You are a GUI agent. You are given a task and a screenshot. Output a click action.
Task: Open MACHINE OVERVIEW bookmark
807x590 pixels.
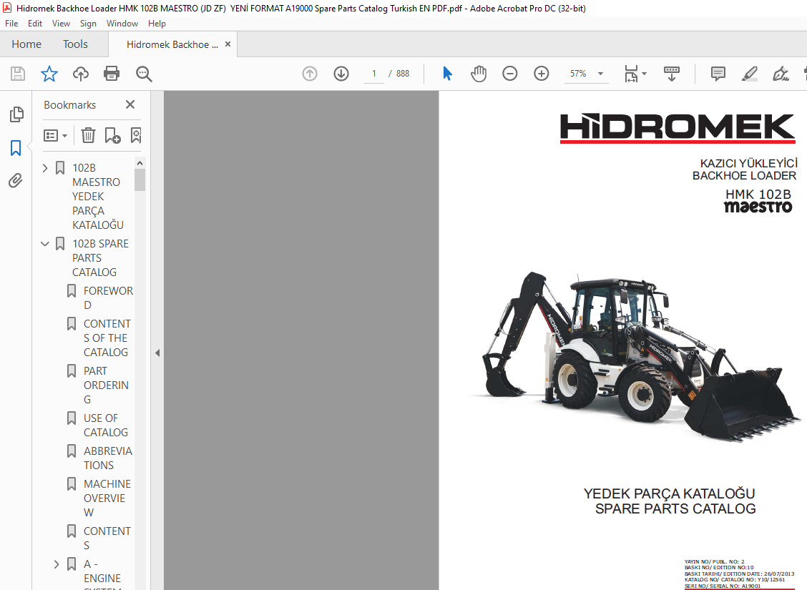[107, 498]
